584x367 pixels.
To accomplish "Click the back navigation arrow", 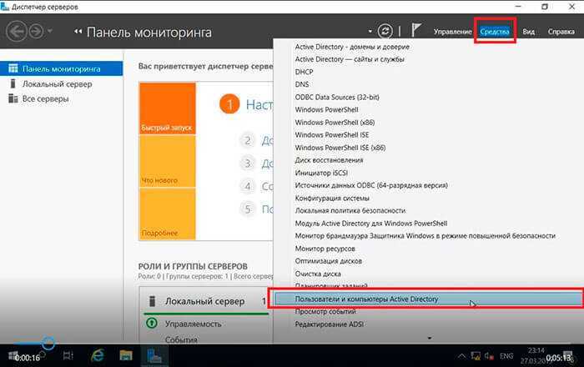I will [x=17, y=31].
